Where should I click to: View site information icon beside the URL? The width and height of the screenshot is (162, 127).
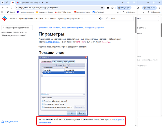(17, 8)
